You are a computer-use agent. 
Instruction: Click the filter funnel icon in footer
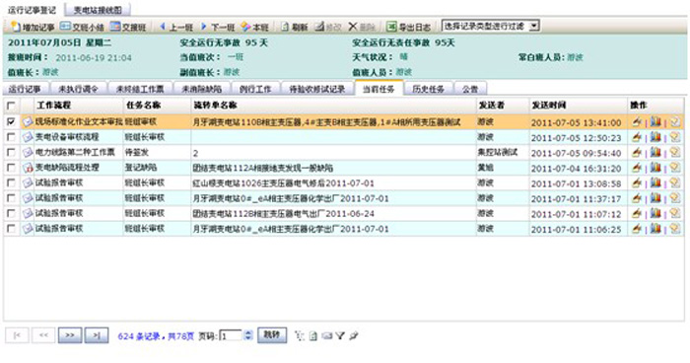[340, 336]
